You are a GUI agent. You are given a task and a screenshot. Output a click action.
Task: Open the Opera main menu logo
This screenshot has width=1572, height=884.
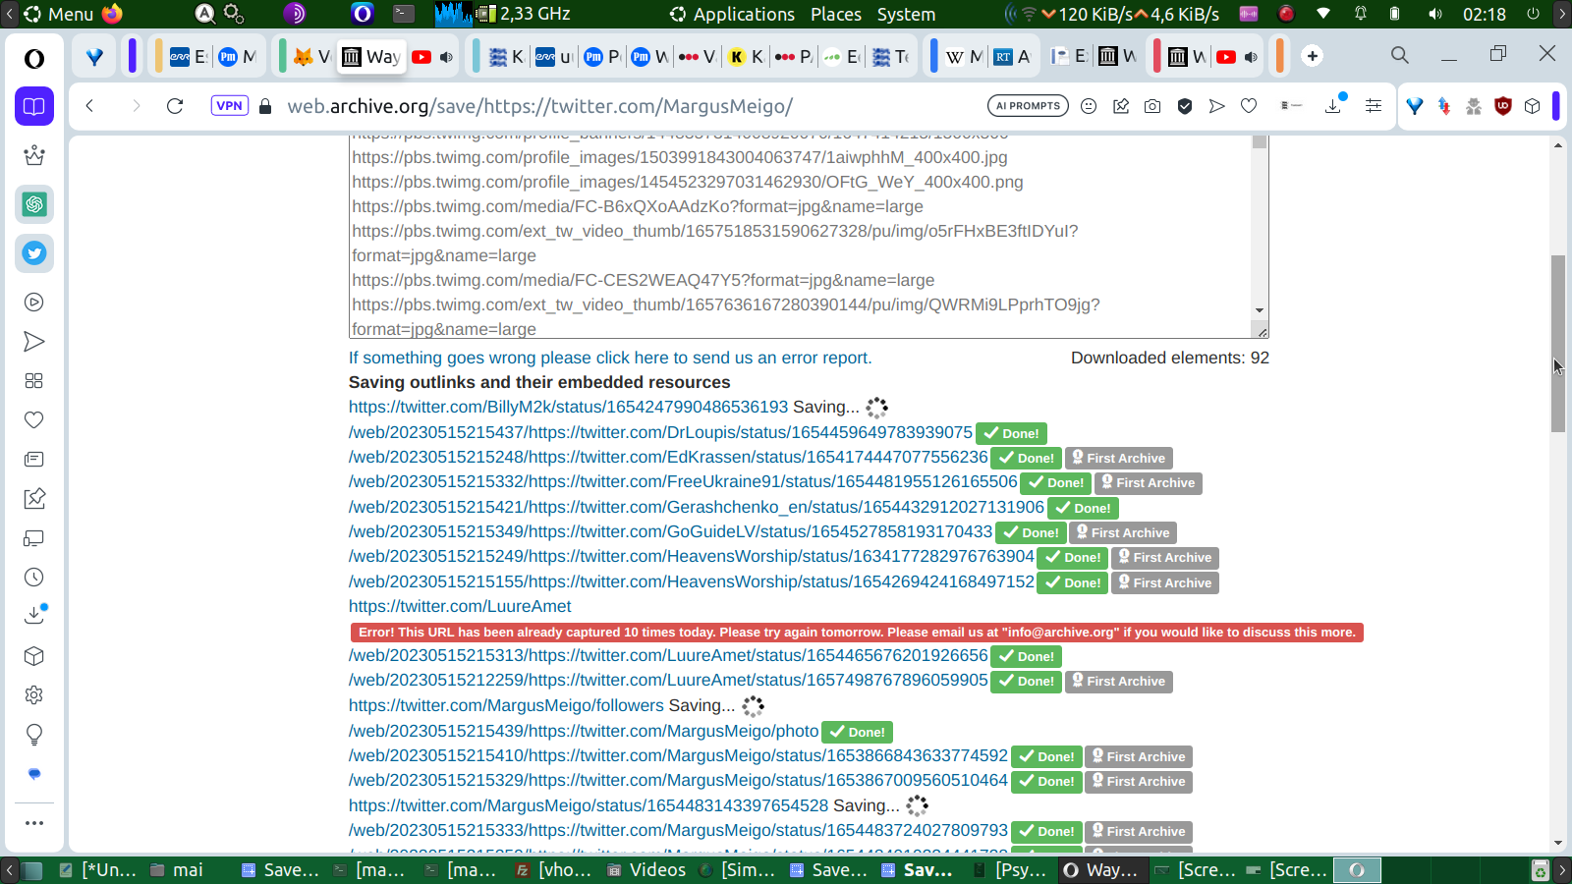34,59
